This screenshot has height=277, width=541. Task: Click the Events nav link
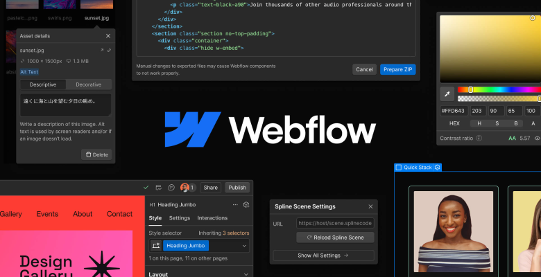tap(47, 214)
